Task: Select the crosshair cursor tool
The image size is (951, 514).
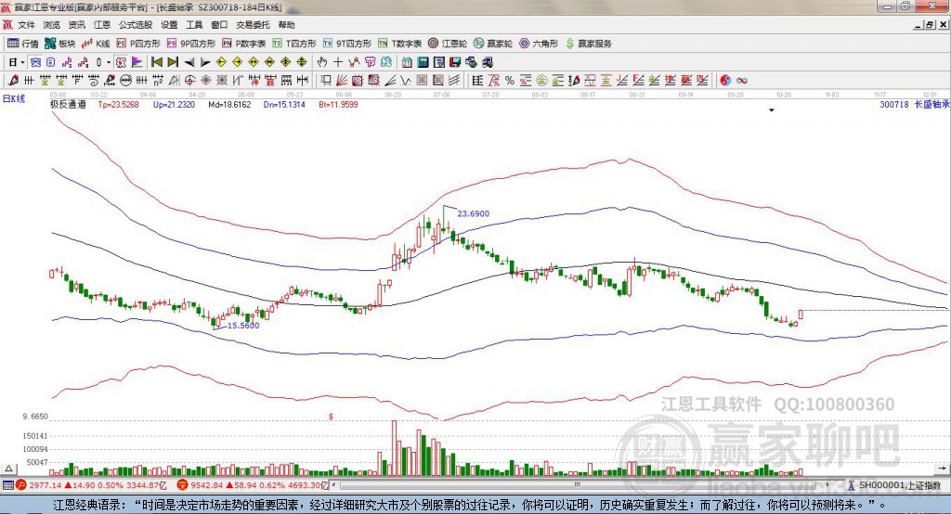Action: coord(338,62)
